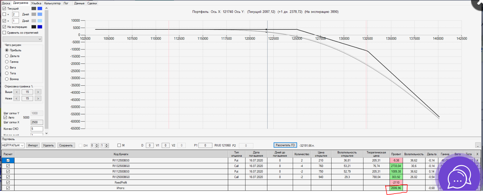This screenshot has width=483, height=195.
Task: Increment the DH spinner value
Action: click(97, 144)
